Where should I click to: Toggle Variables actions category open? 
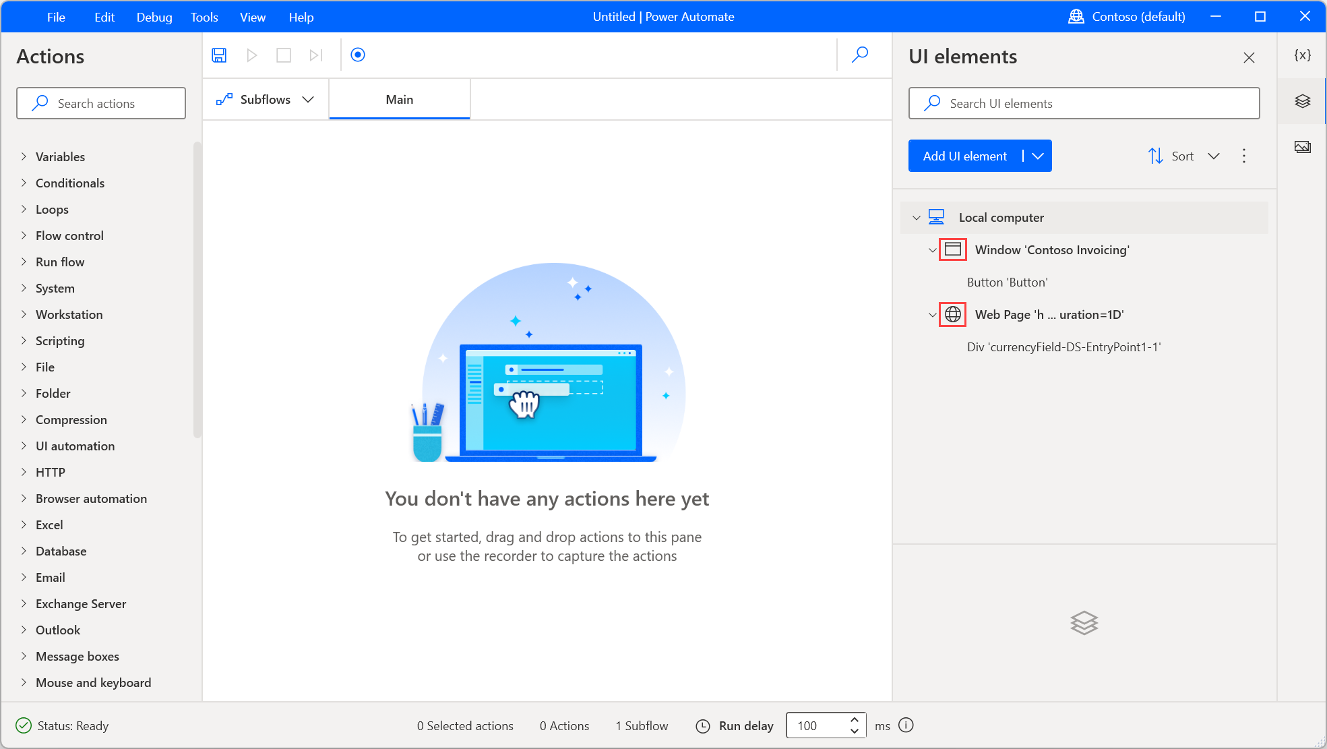23,156
